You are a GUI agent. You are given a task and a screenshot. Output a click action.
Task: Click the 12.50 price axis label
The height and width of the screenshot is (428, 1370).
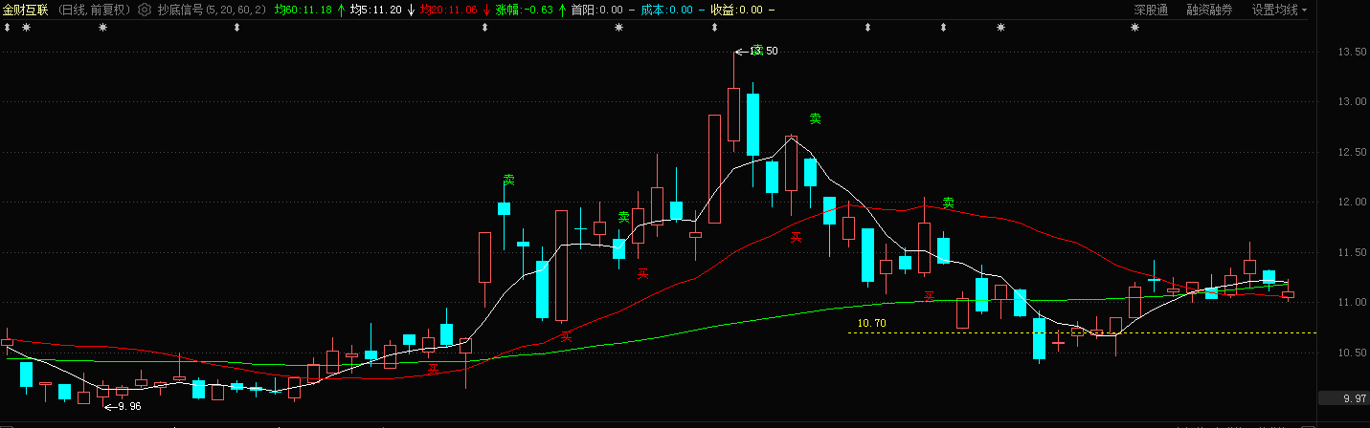pos(1351,152)
